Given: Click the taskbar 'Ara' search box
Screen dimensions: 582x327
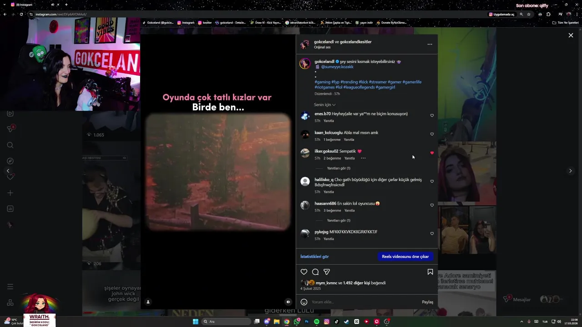Looking at the screenshot, I should pyautogui.click(x=226, y=322).
